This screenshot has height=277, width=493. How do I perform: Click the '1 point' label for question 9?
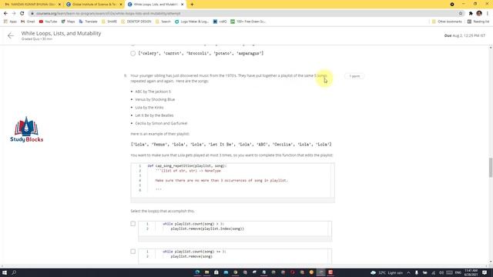tap(354, 76)
